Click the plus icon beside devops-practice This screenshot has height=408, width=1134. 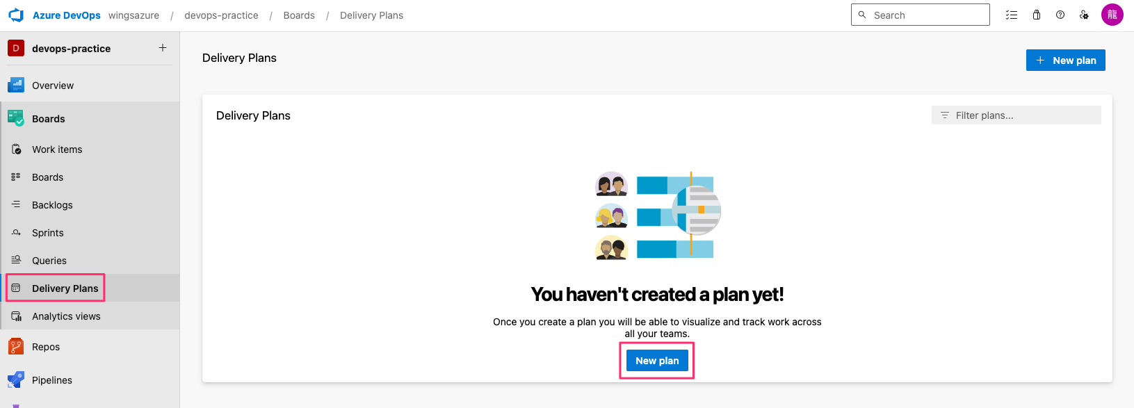point(163,48)
